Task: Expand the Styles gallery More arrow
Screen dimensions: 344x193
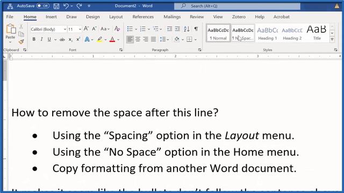Action: (x=332, y=39)
